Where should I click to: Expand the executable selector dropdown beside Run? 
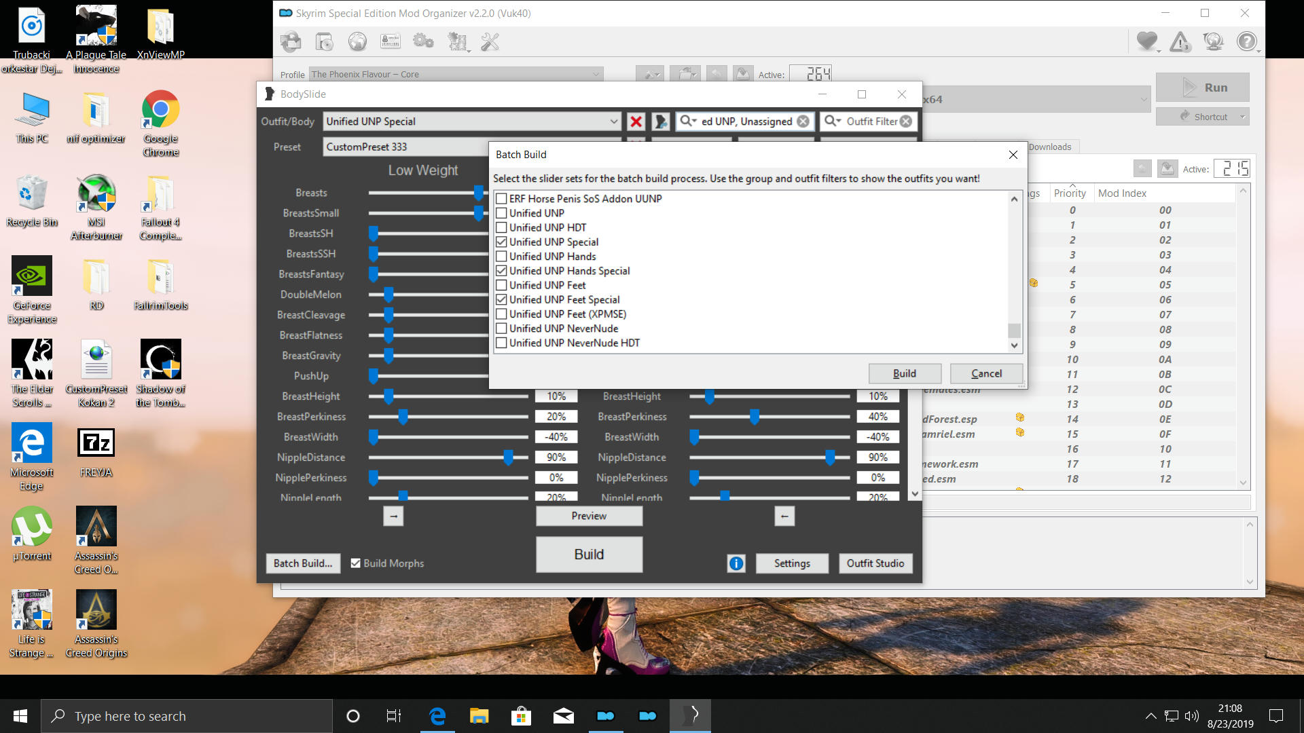pyautogui.click(x=1144, y=99)
